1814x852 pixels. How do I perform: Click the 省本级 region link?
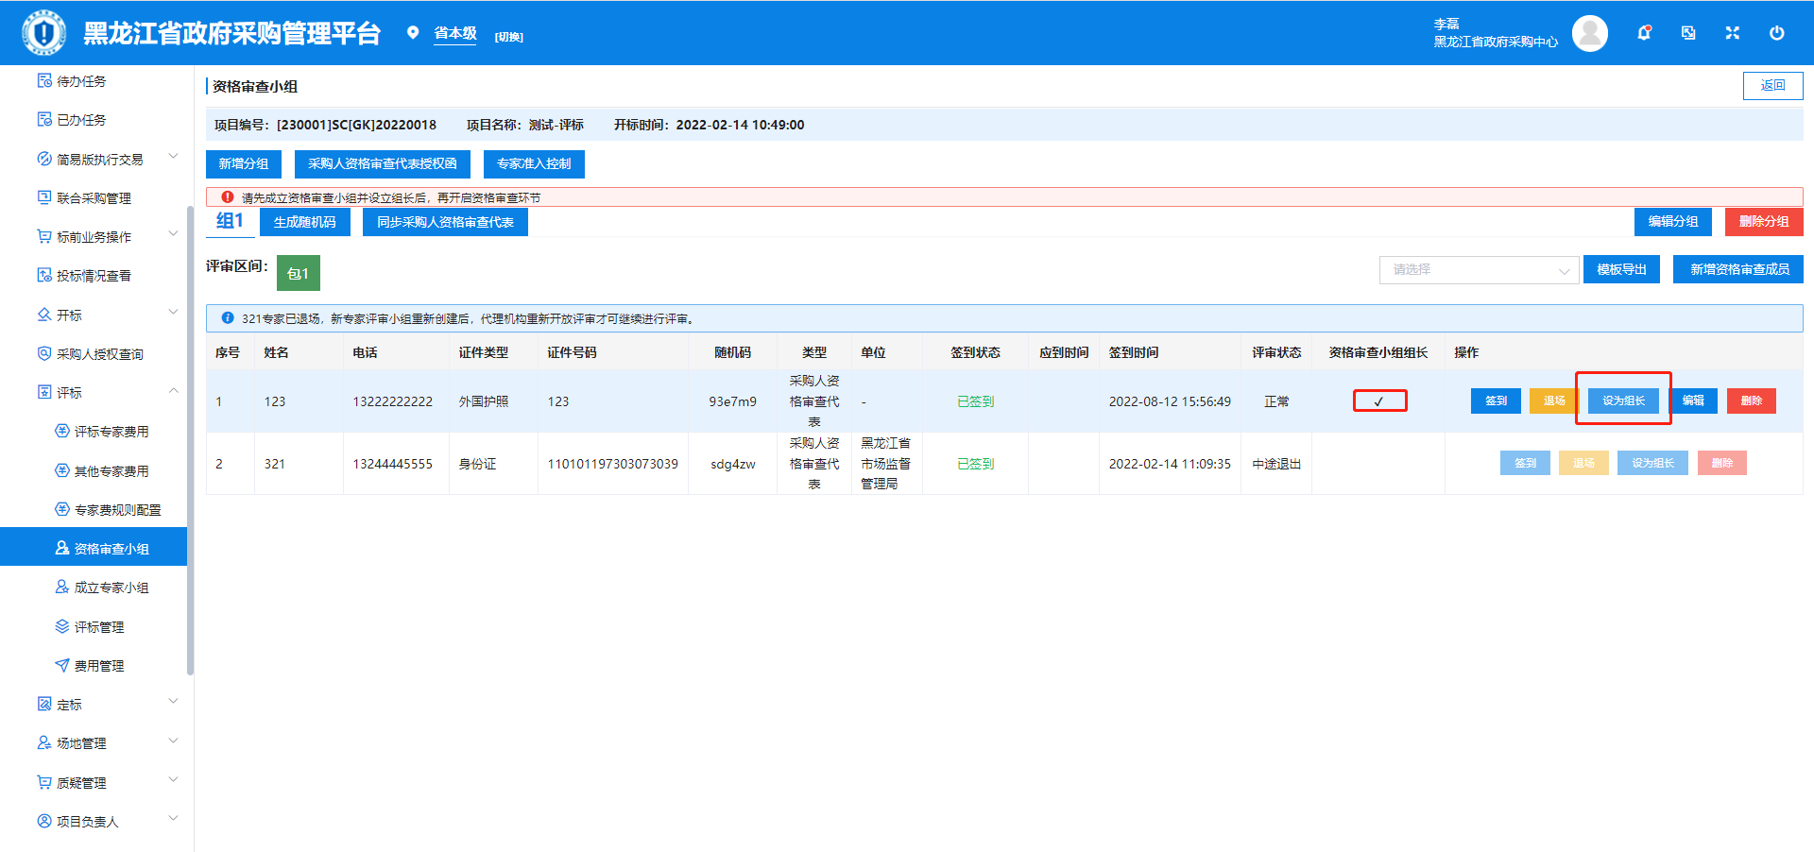tap(455, 33)
